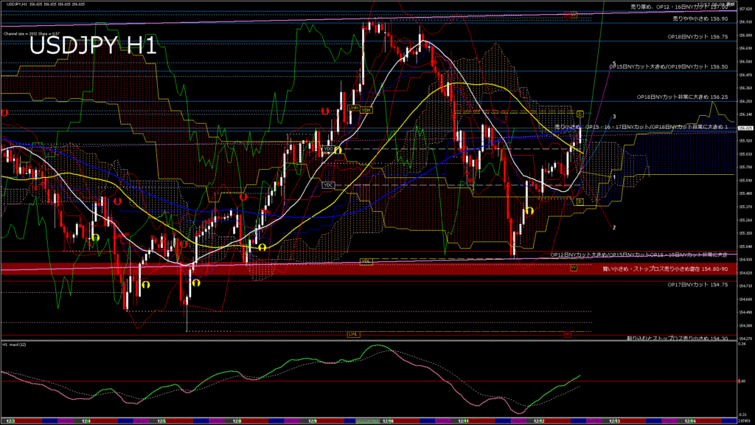Click the YDL label above red band

(366, 261)
